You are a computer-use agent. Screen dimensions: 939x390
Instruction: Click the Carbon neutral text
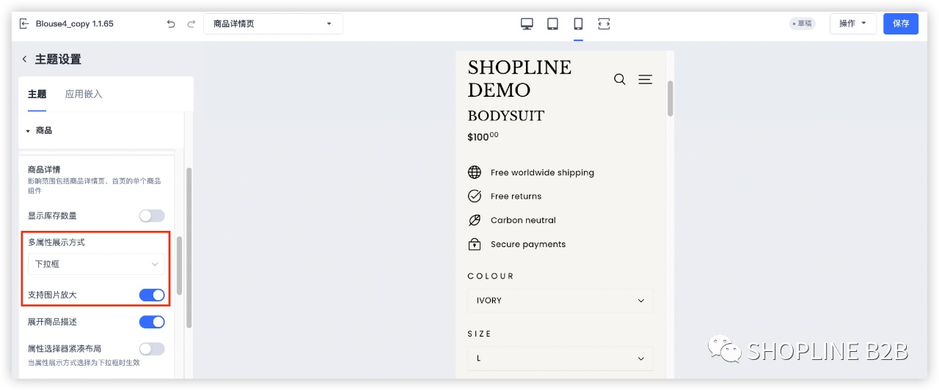pos(523,220)
